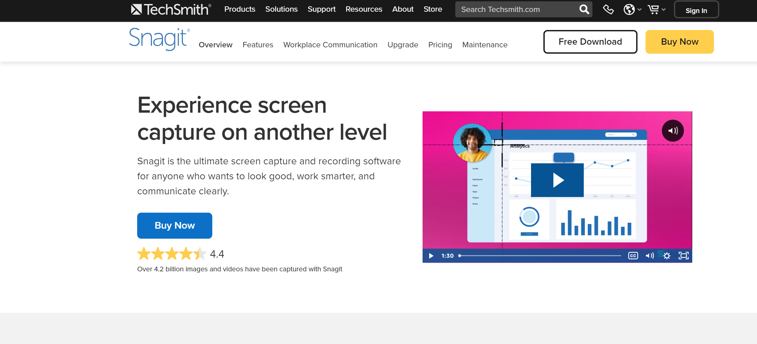
Task: Unmute with round speaker icon on video
Action: coord(673,131)
